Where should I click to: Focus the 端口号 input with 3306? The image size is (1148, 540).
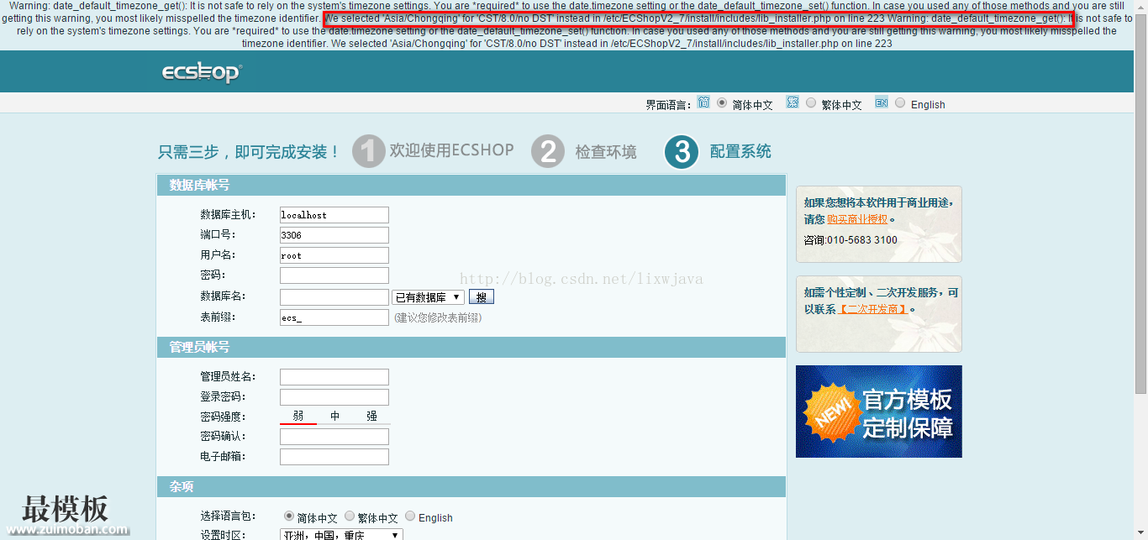[x=334, y=235]
